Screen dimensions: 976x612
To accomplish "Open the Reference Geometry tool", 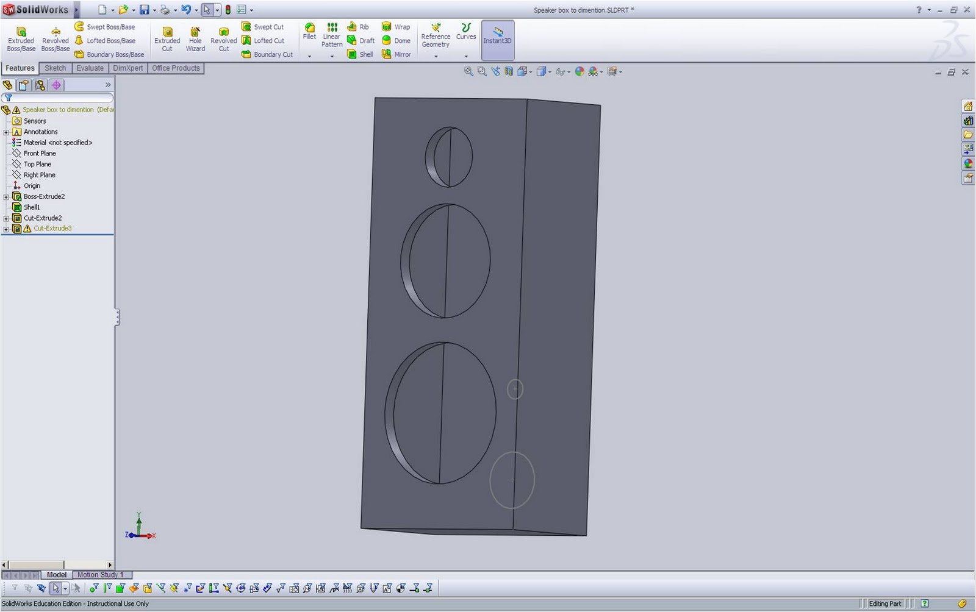I will click(x=436, y=35).
